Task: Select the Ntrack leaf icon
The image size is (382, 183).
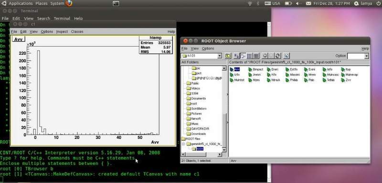Action: pyautogui.click(x=269, y=80)
